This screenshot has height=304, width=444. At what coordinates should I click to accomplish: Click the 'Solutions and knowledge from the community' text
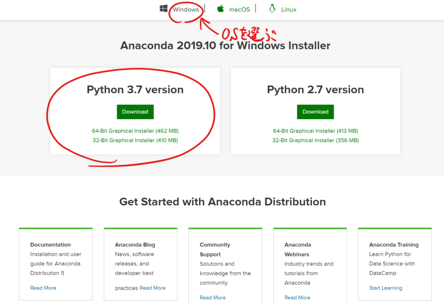(225, 273)
